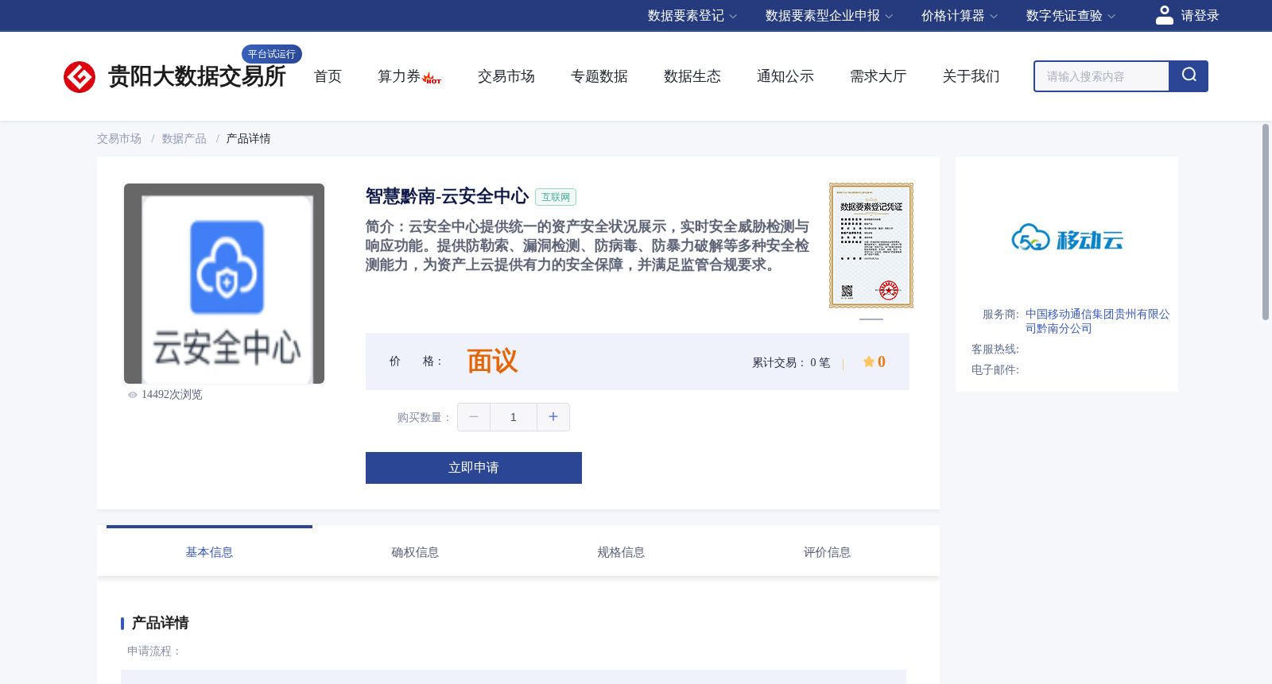This screenshot has height=684, width=1272.
Task: Click the 累计交易 0 笔 text
Action: 791,362
